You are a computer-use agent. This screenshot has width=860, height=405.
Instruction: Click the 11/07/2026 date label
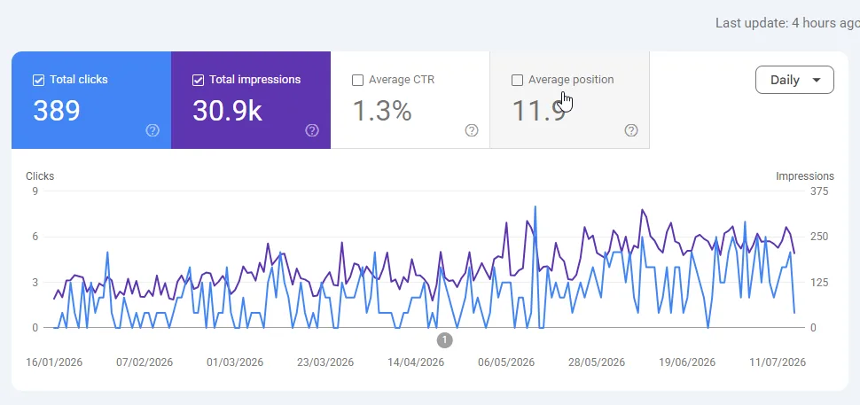point(778,362)
